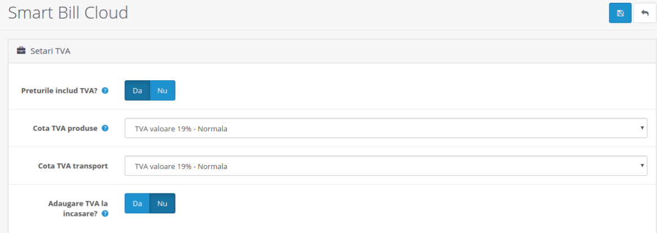Select Da for Preturile includ TVA

click(x=137, y=90)
